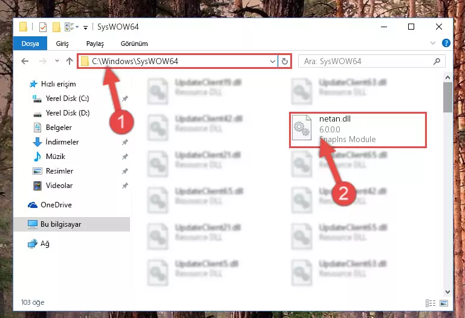465x318 pixels.
Task: Click the Forward navigation arrow
Action: [x=43, y=61]
